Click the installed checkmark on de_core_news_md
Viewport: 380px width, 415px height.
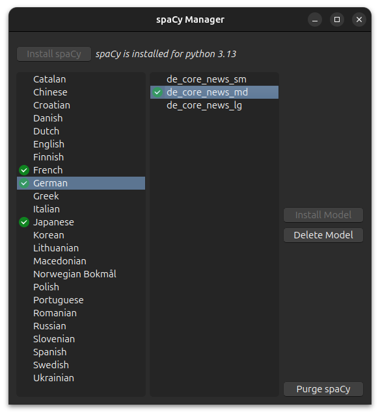(x=157, y=92)
